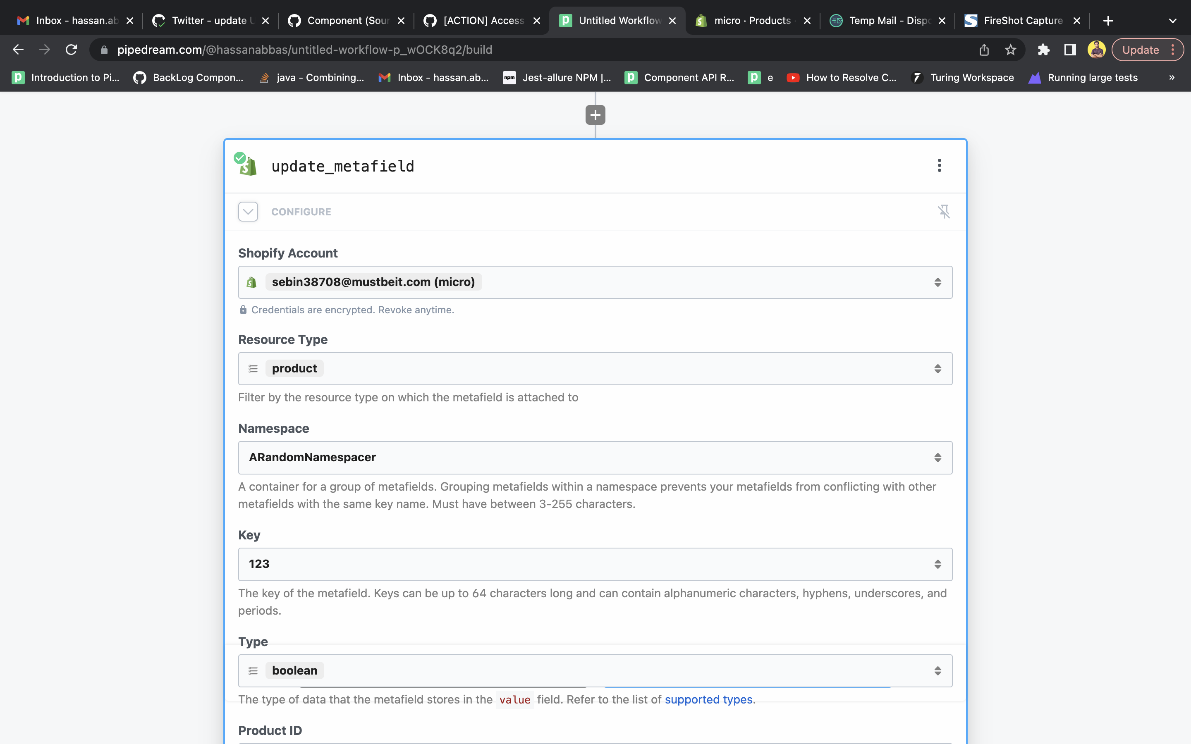Open the supported types link
The height and width of the screenshot is (744, 1191).
click(709, 699)
